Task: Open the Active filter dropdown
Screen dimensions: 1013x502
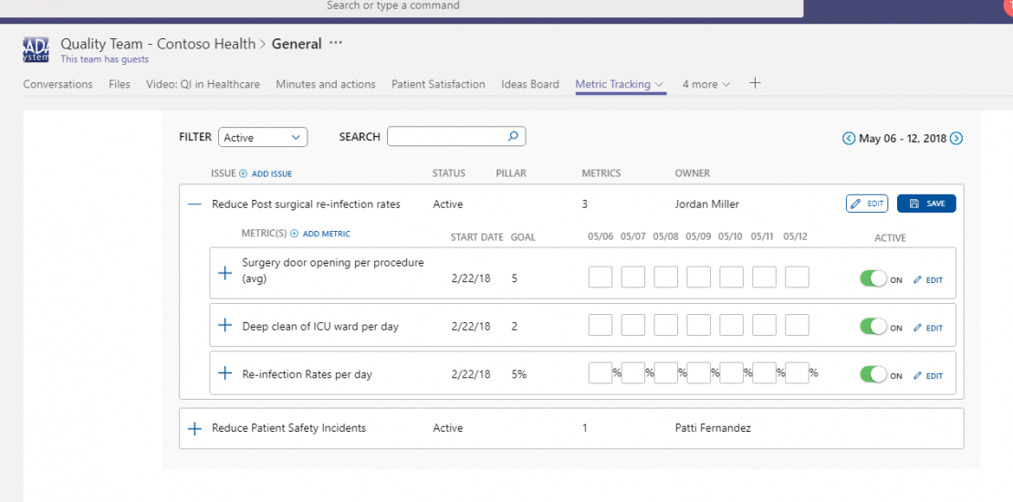Action: tap(263, 138)
